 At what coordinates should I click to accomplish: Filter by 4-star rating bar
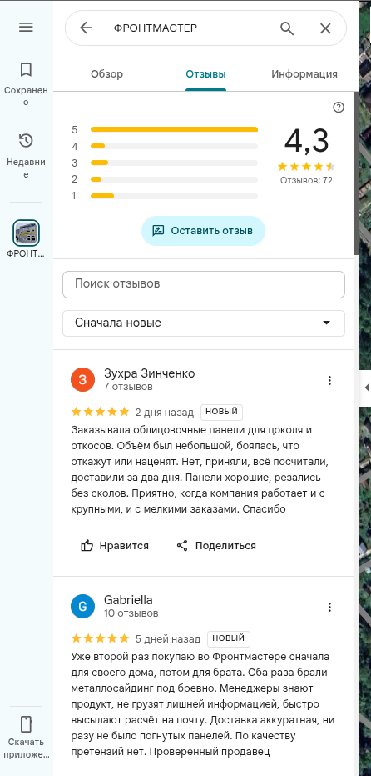[x=165, y=146]
